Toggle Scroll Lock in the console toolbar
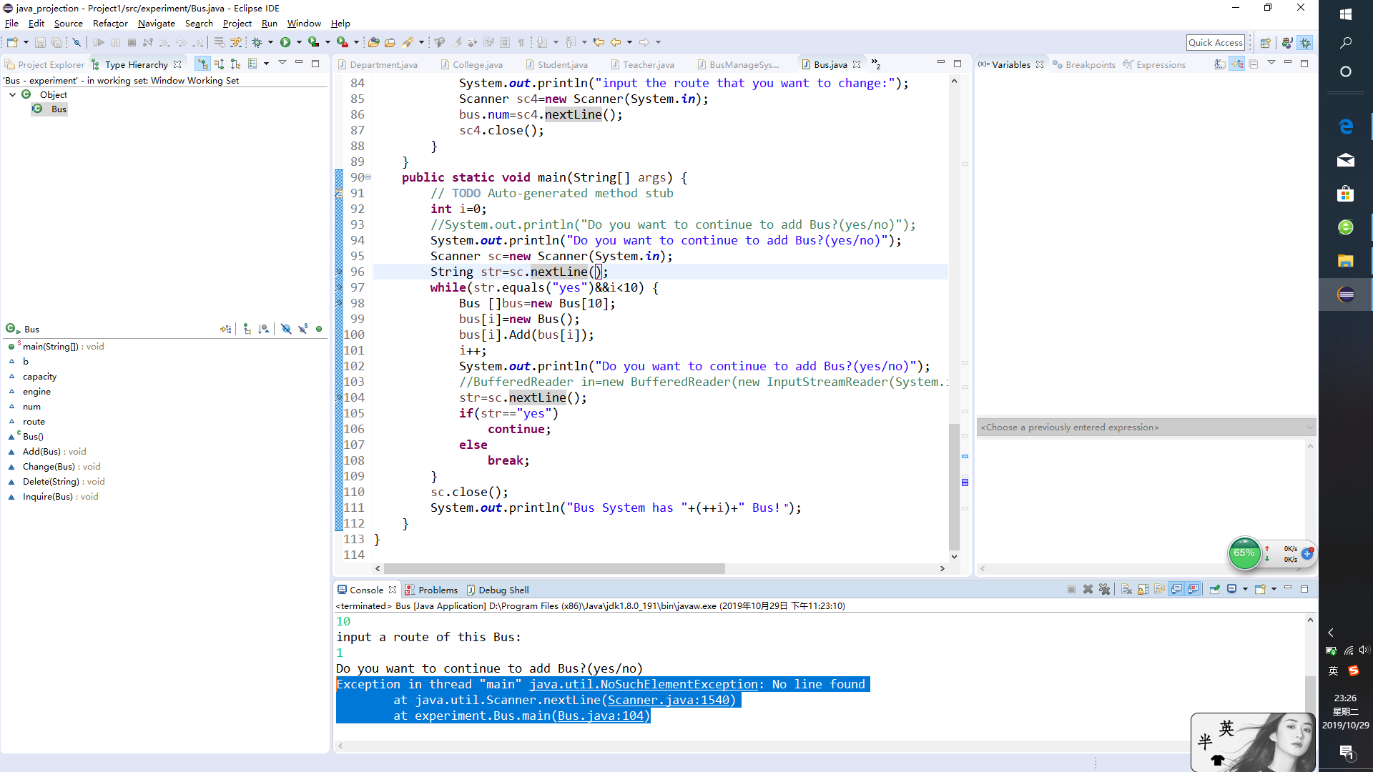 pos(1143,590)
